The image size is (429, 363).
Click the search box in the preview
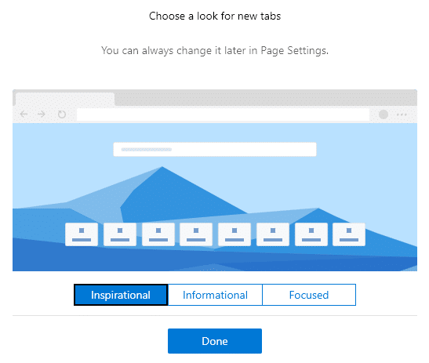click(215, 150)
